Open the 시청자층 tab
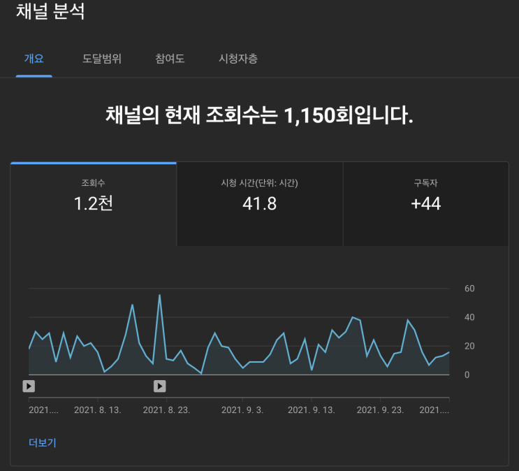Viewport: 519px width, 471px height. tap(238, 59)
